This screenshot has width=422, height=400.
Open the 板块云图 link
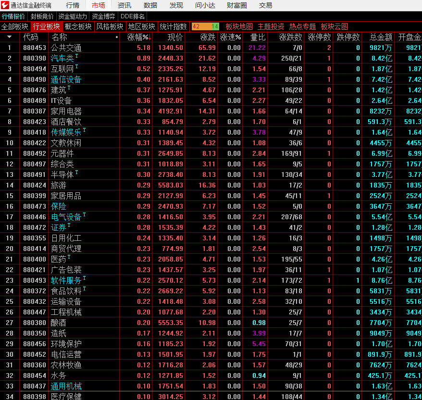(334, 26)
